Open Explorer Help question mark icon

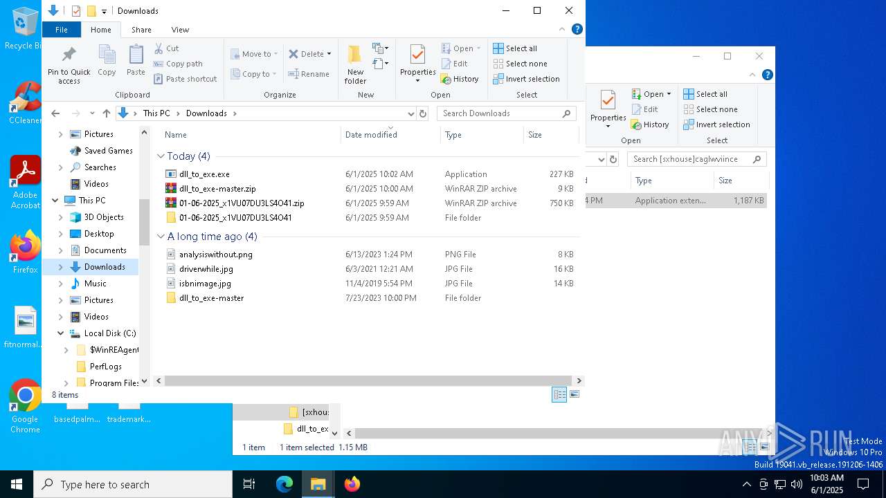point(577,29)
